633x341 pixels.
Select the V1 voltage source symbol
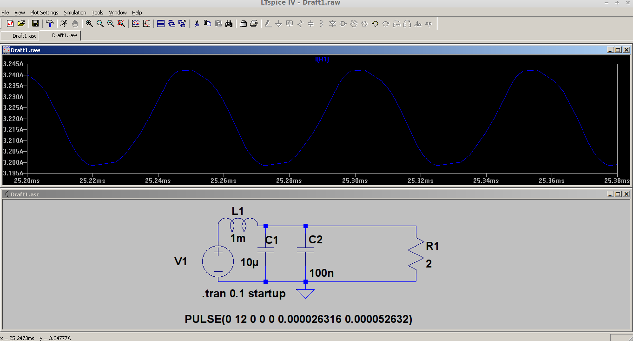tap(218, 261)
